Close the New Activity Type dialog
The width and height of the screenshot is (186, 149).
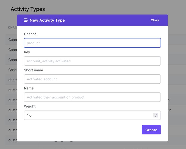[x=155, y=20]
